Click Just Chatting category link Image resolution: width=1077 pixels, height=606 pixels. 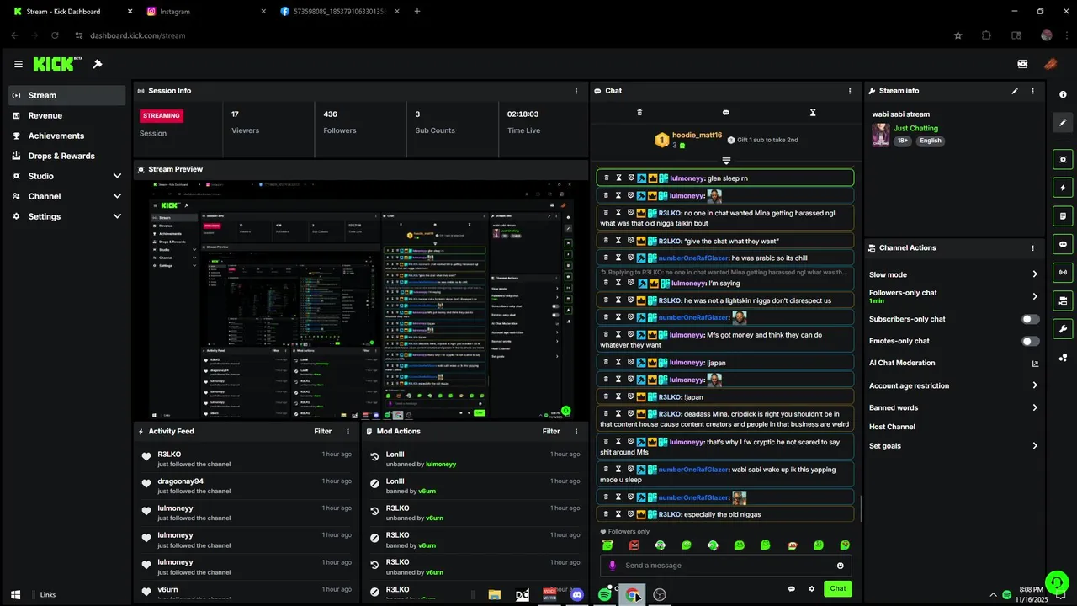[915, 129]
